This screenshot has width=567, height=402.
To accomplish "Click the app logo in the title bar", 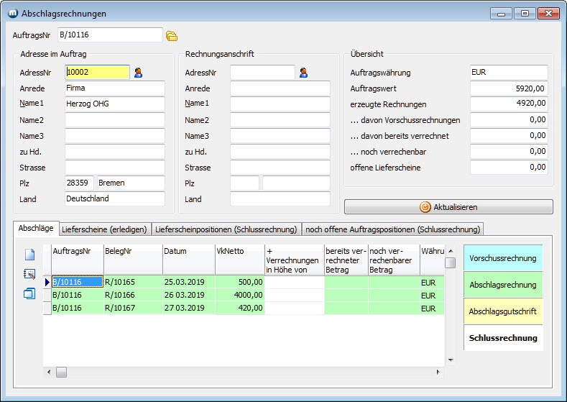I will click(x=12, y=13).
